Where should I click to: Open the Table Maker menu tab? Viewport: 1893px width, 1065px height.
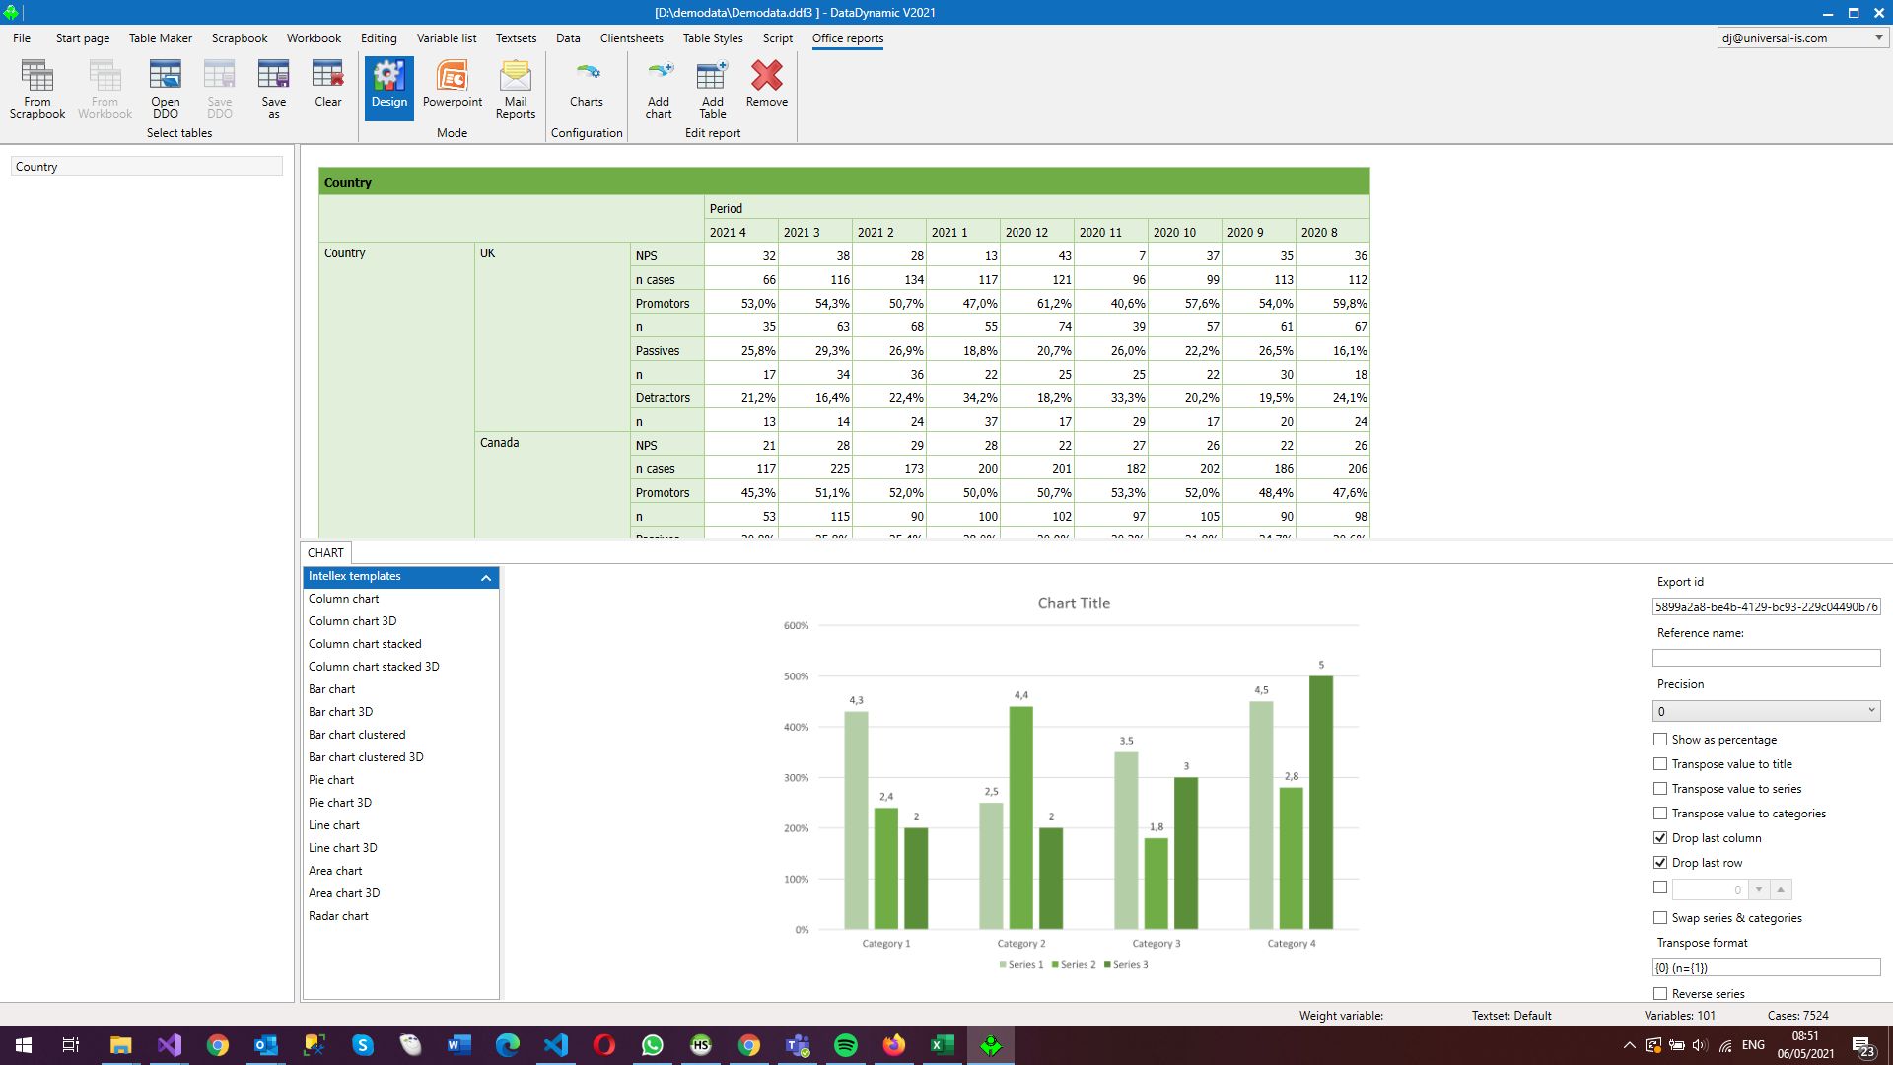point(160,38)
